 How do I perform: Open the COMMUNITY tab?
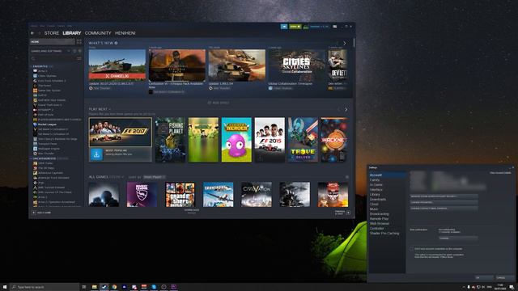pyautogui.click(x=98, y=33)
